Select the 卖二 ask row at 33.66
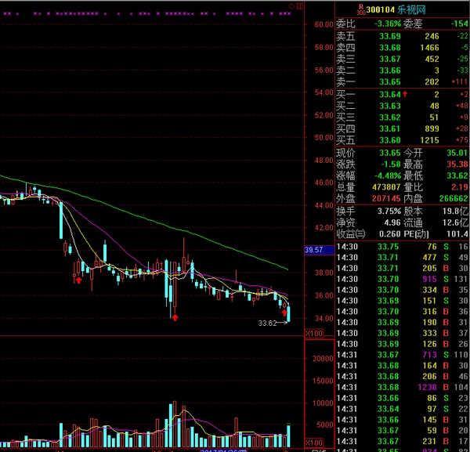470x452 pixels. tap(402, 71)
